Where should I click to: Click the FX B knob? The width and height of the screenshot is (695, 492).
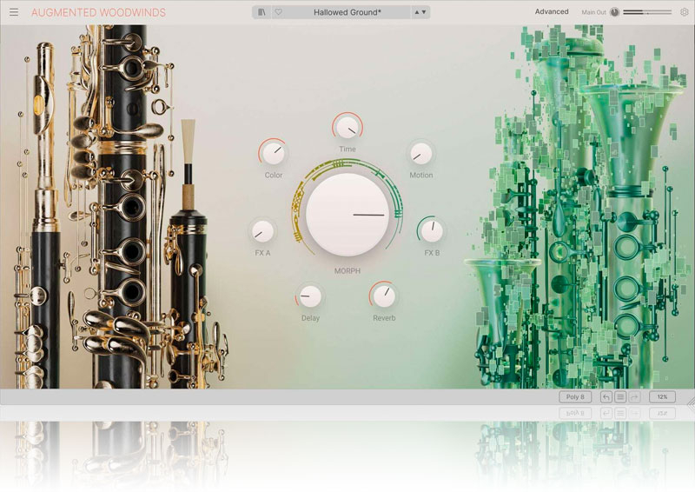point(432,231)
